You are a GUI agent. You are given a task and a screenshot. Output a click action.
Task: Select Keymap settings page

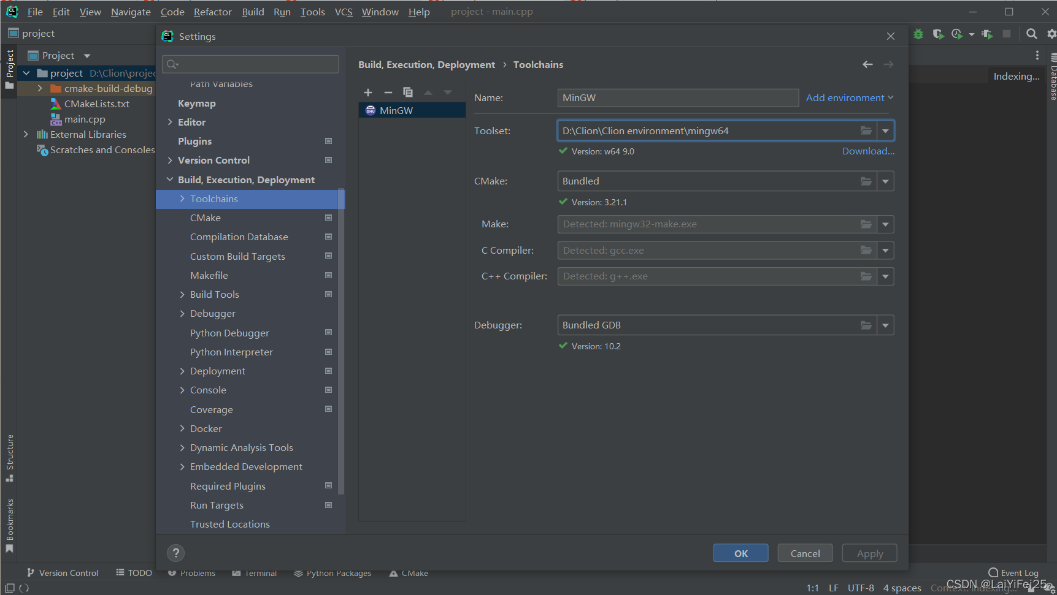click(196, 104)
